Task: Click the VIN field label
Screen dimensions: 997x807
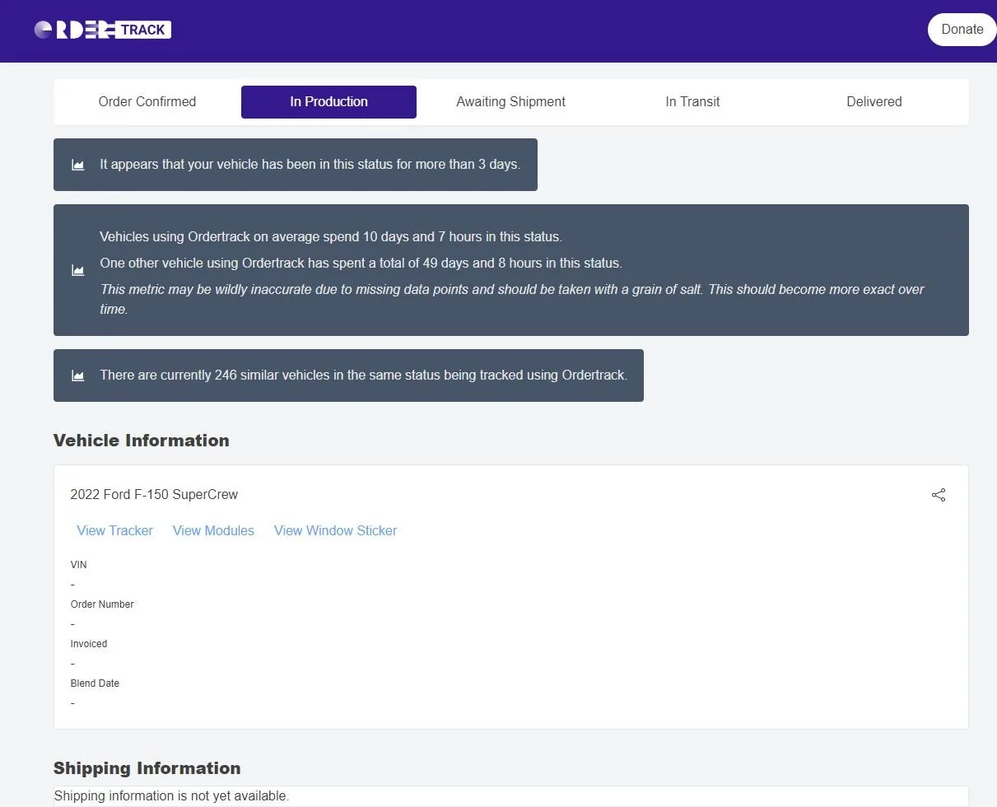Action: 78,565
